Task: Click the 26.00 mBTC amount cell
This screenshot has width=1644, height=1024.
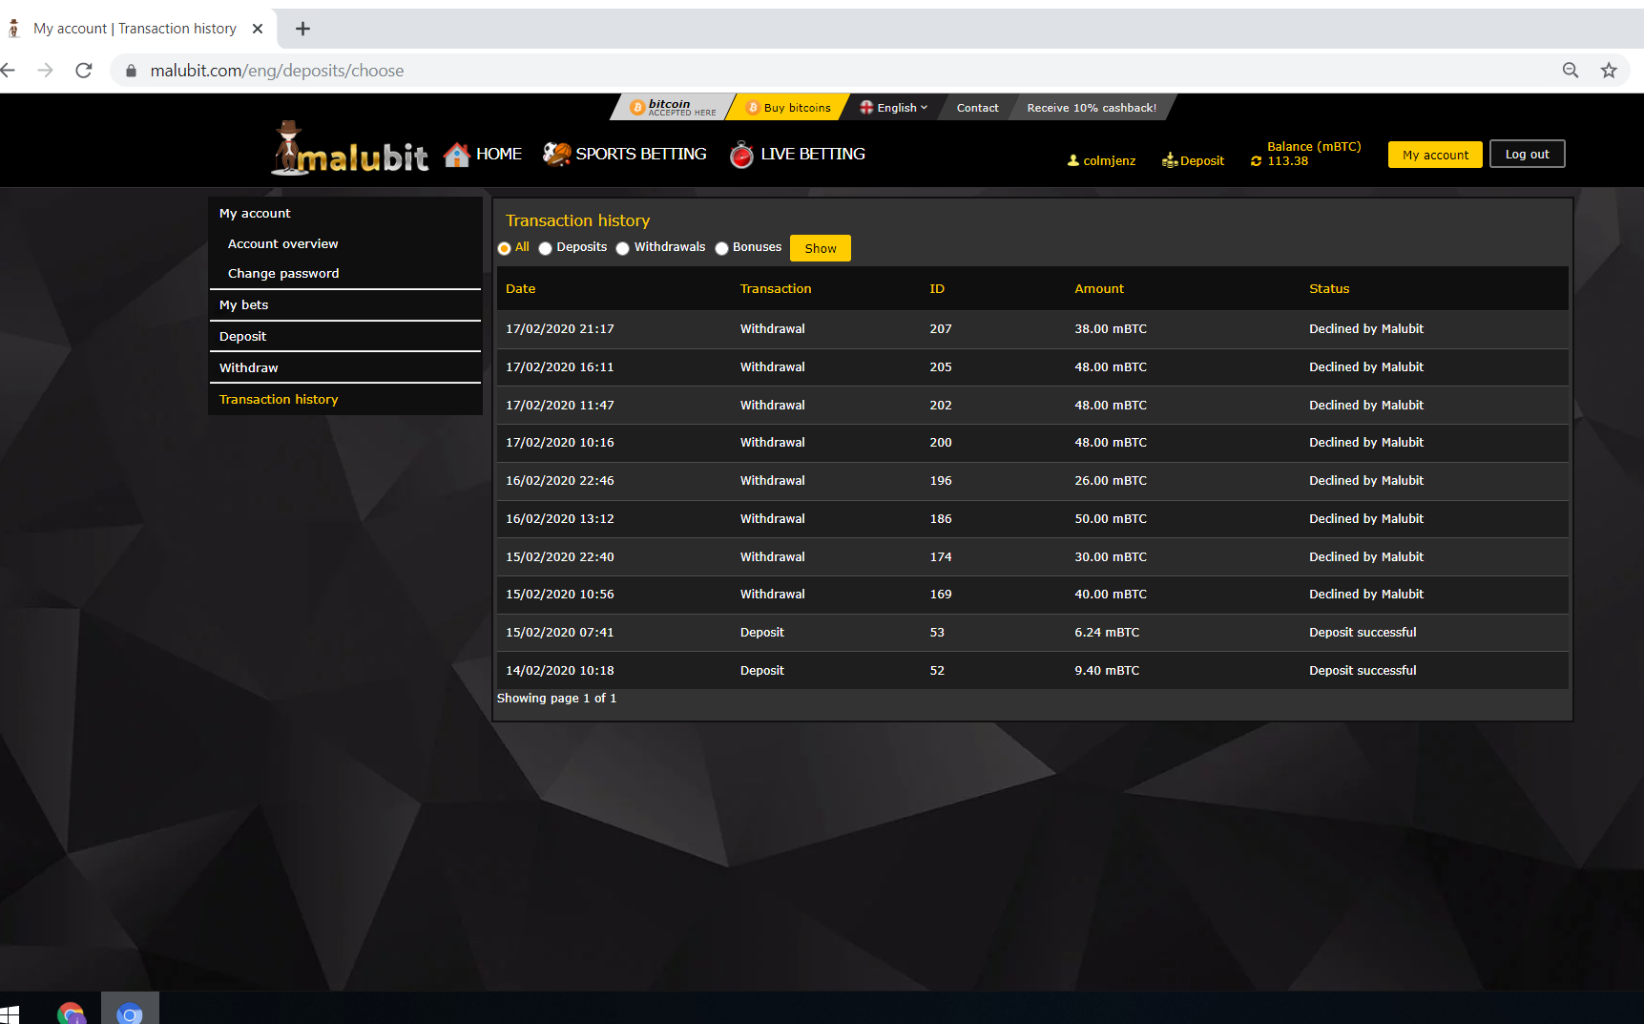Action: pyautogui.click(x=1111, y=481)
